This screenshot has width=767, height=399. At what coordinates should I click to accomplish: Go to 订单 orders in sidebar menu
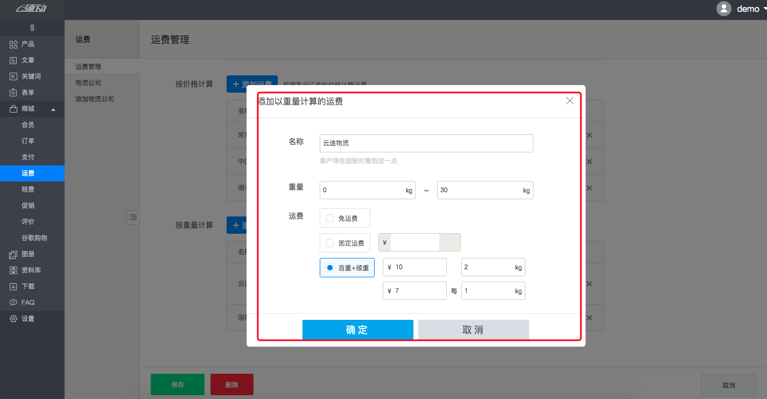pos(28,141)
